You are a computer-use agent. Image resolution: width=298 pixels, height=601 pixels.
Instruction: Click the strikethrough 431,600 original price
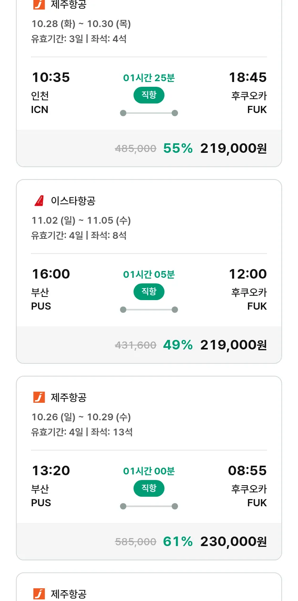(135, 345)
